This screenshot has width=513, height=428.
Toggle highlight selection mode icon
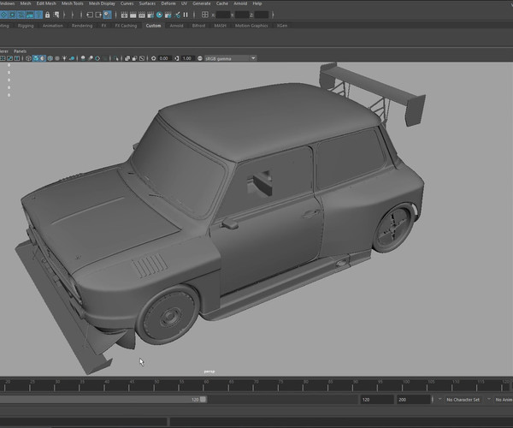[x=56, y=15]
